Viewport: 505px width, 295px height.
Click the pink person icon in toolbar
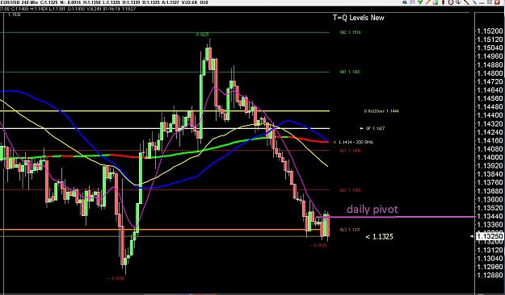coord(413,2)
